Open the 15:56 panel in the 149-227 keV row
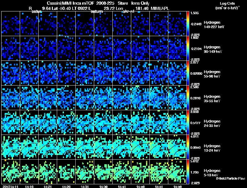This screenshot has height=188, width=247. (x=177, y=24)
